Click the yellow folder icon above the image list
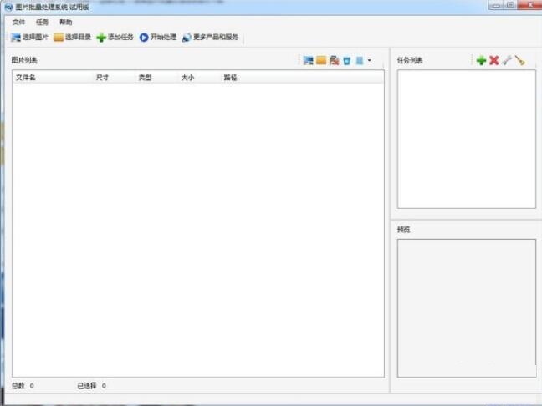 click(321, 60)
